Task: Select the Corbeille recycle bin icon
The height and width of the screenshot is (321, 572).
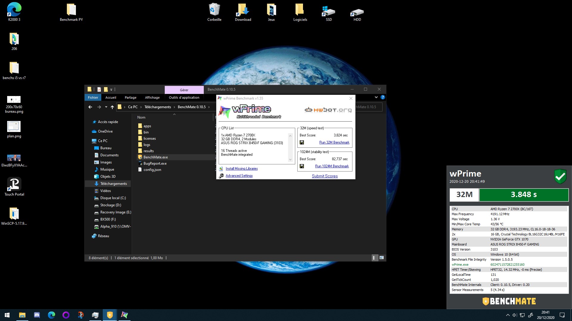Action: [214, 12]
